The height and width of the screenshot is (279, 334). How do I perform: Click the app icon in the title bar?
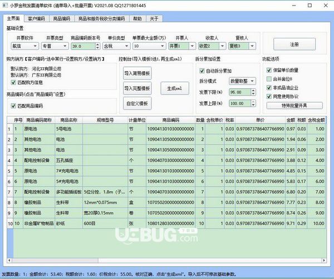tap(5, 6)
